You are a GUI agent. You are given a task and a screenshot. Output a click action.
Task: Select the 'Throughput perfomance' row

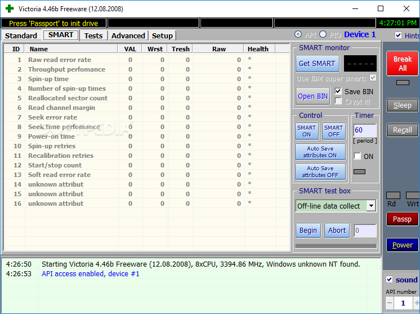tap(147, 69)
